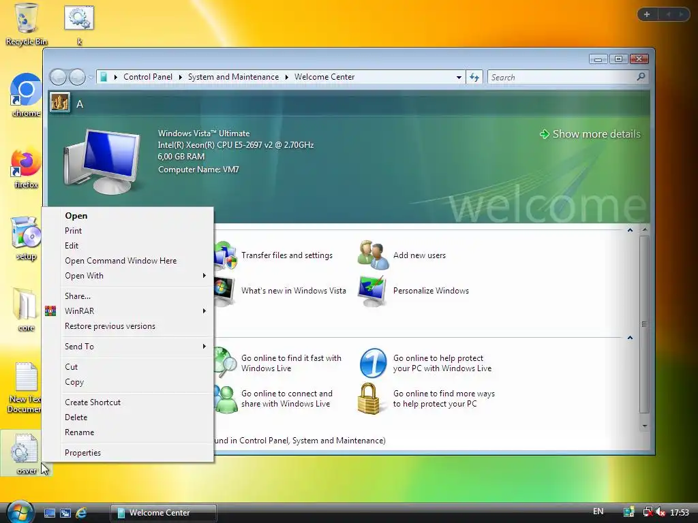
Task: Expand the WinRAR submenu
Action: coord(136,311)
